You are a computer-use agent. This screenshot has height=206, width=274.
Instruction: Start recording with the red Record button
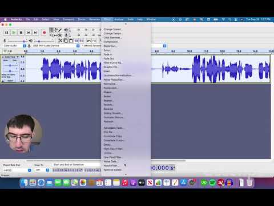pos(44,33)
